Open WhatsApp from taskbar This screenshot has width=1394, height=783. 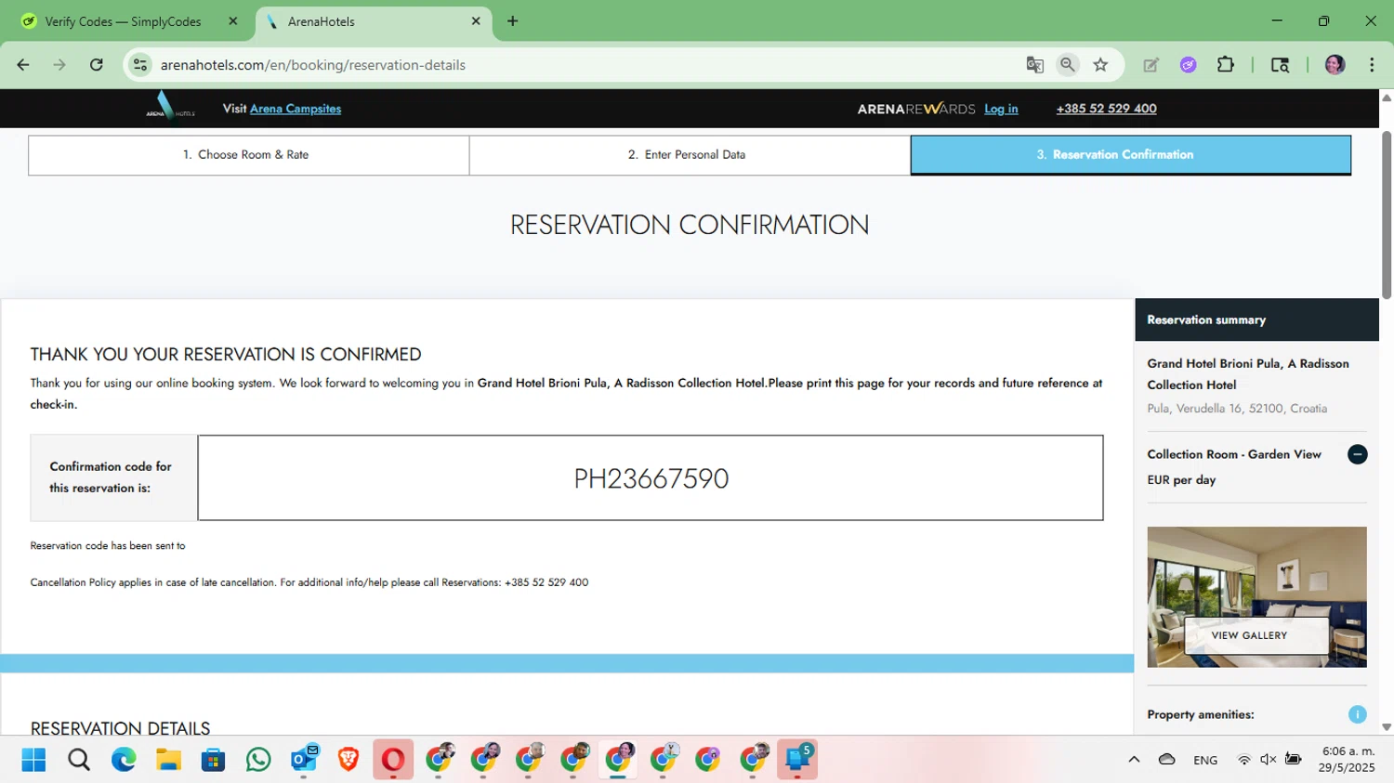[x=258, y=760]
